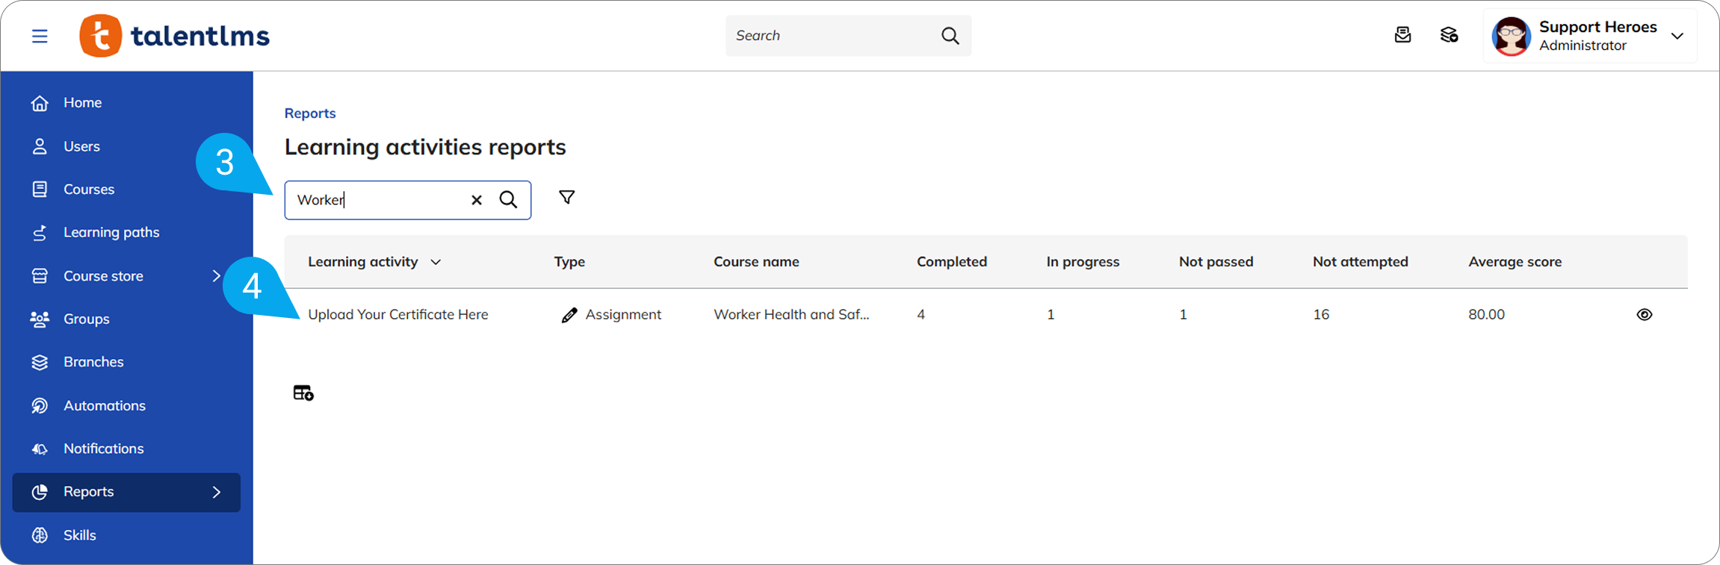Image resolution: width=1720 pixels, height=565 pixels.
Task: Click the magnifier in reports search box
Action: [509, 200]
